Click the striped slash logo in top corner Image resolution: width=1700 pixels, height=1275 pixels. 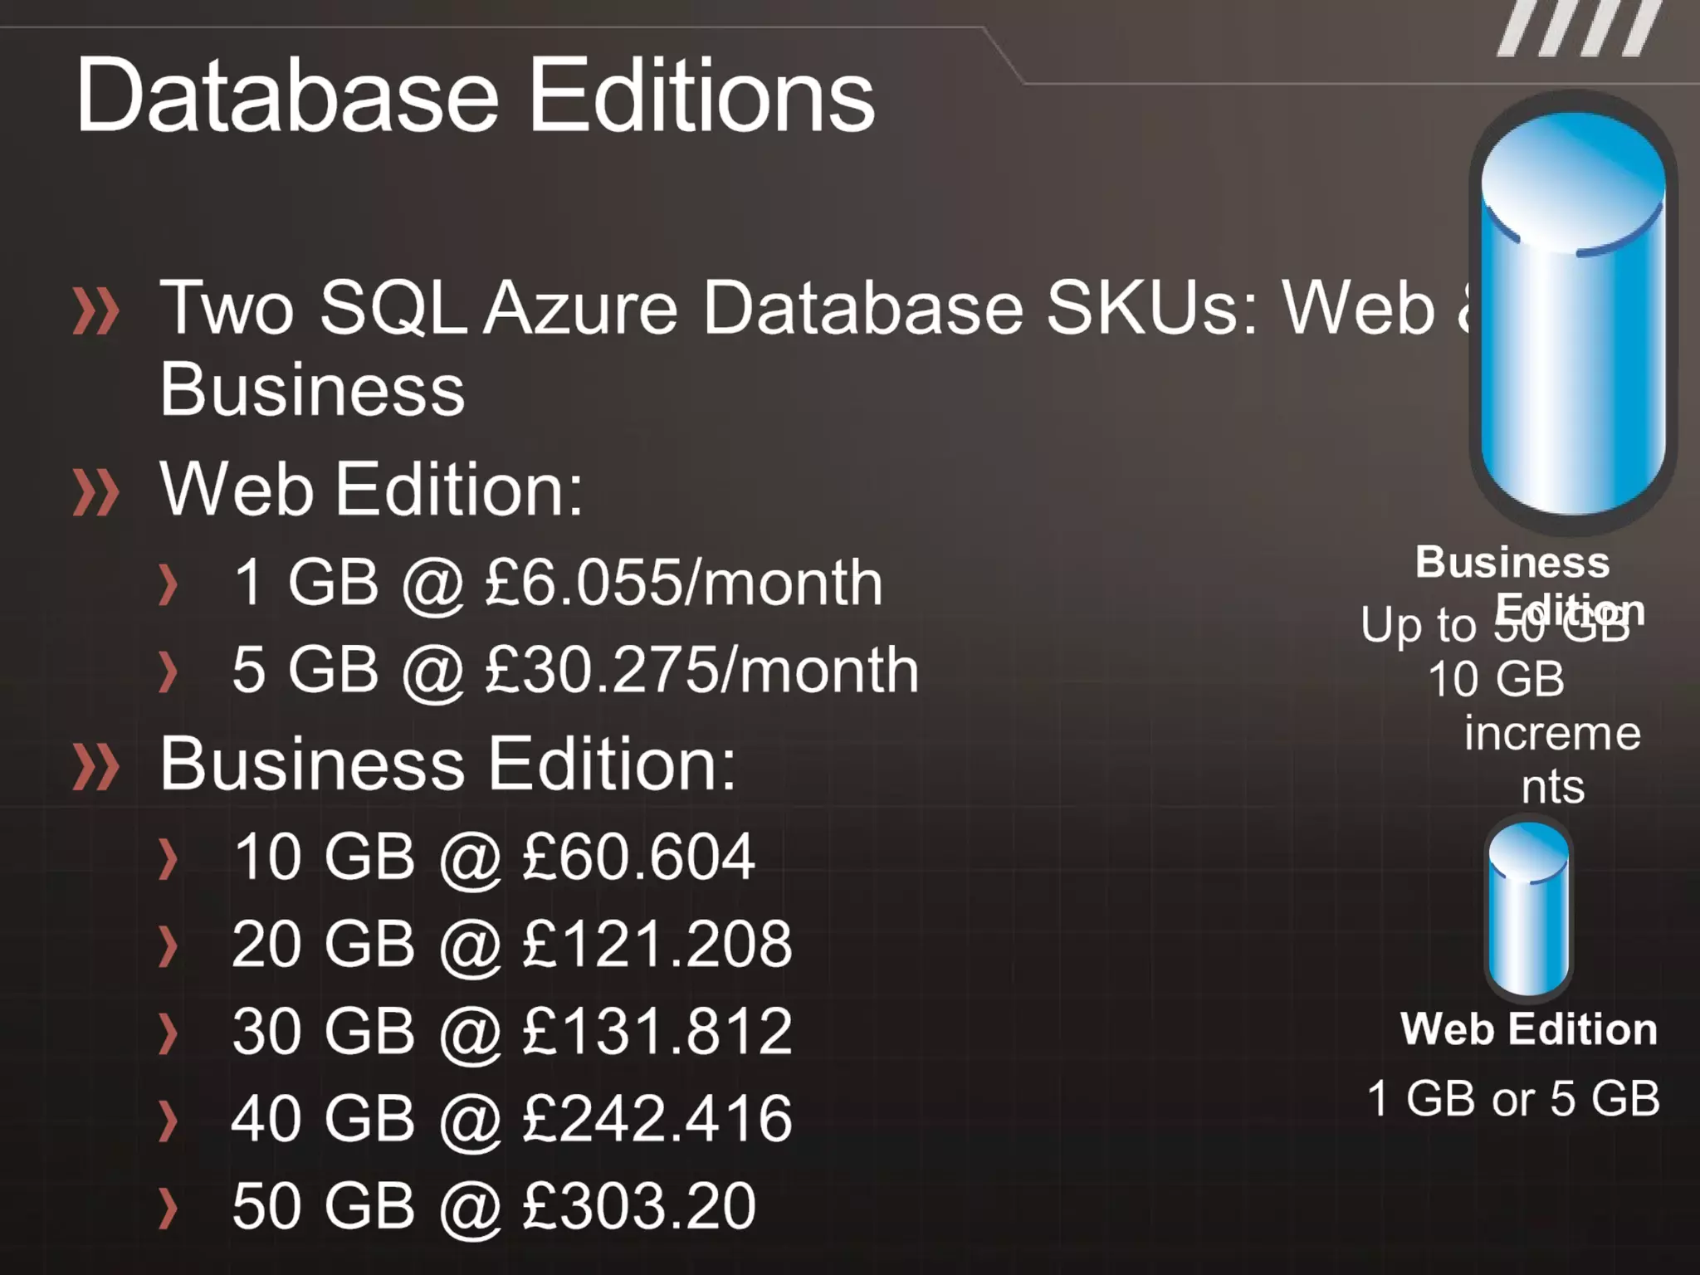click(1580, 29)
